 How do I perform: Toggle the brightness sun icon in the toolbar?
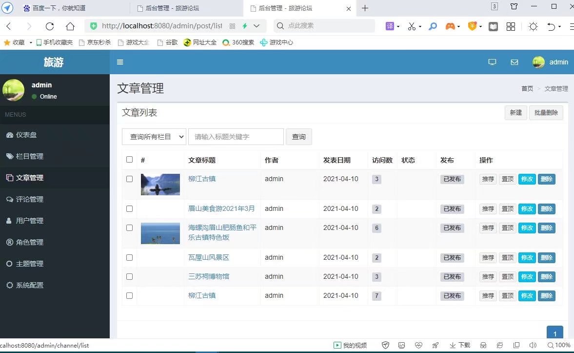534,26
